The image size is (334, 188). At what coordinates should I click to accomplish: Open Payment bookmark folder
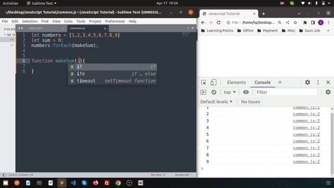[x=268, y=31]
